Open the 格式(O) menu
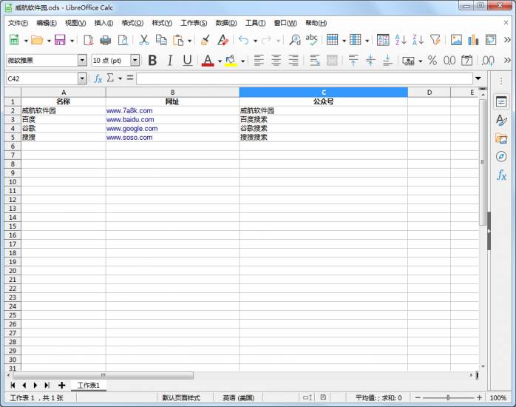 [x=132, y=23]
